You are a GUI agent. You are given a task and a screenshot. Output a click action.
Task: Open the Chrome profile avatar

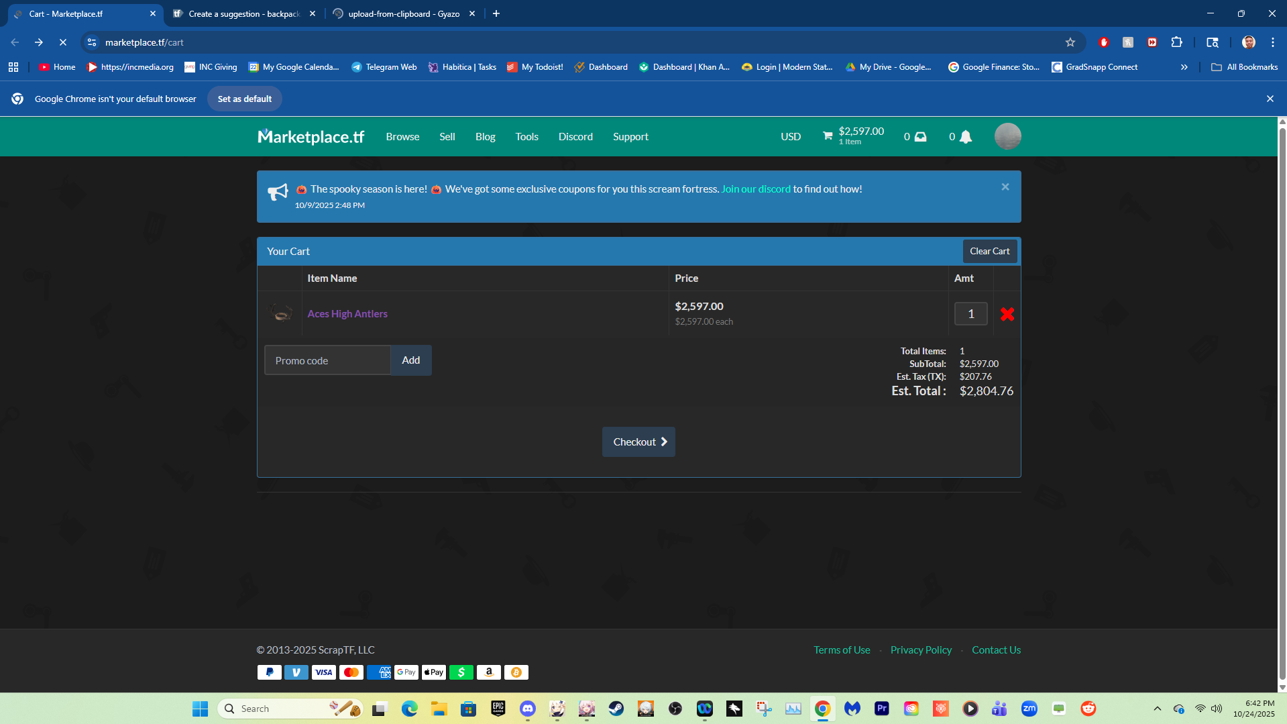click(1249, 42)
